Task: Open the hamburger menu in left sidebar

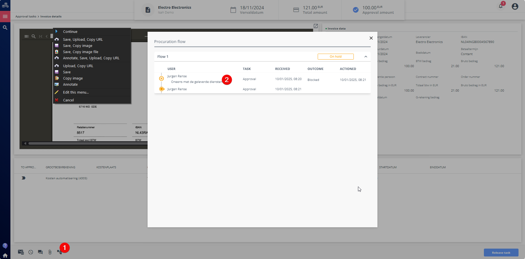Action: point(5,17)
